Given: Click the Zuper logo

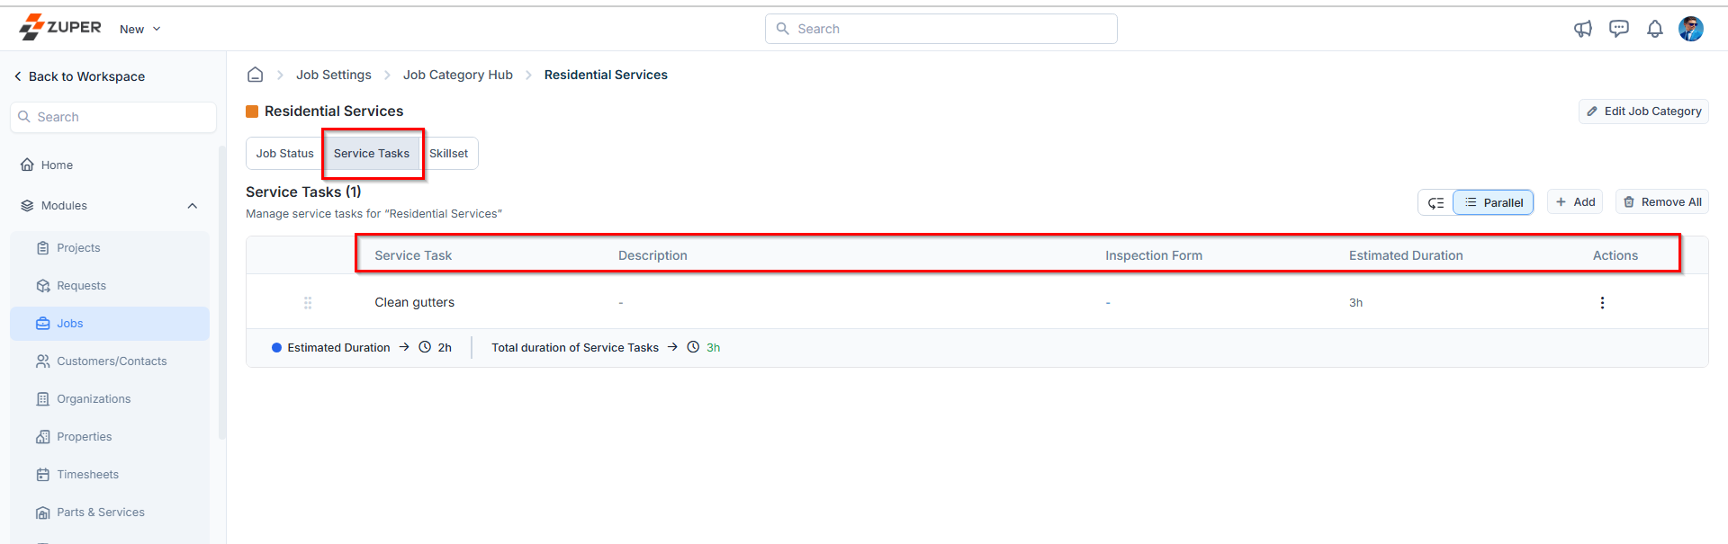Looking at the screenshot, I should pyautogui.click(x=60, y=28).
